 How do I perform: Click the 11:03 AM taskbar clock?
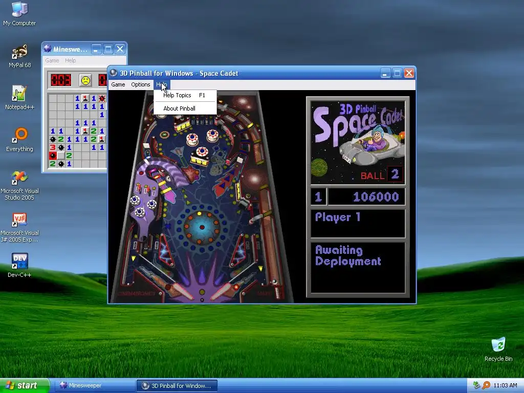pos(505,385)
